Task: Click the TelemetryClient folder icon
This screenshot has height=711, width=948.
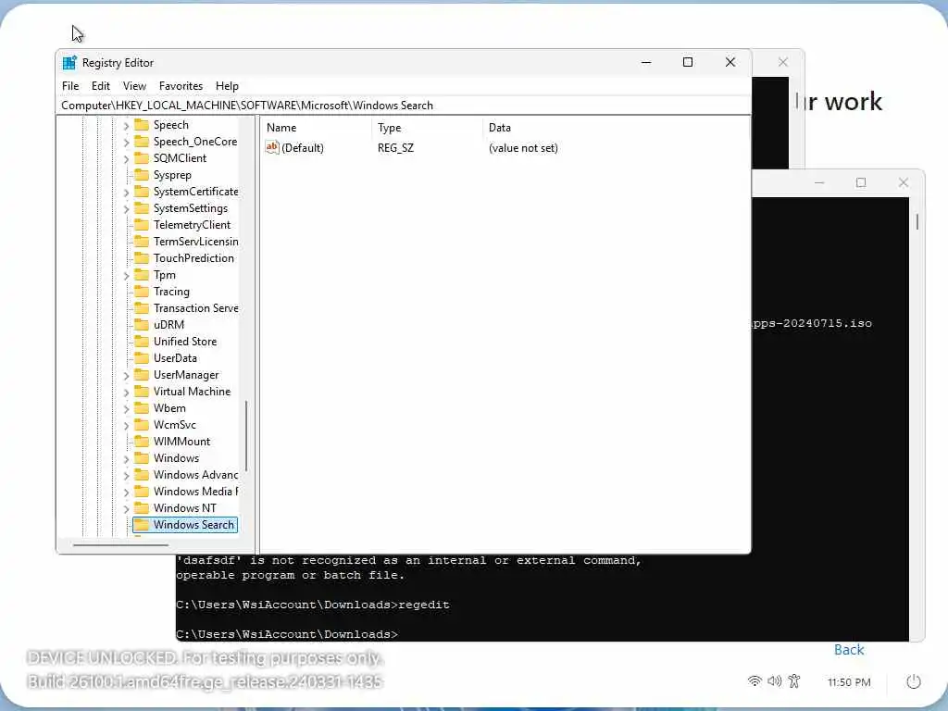Action: click(x=142, y=225)
